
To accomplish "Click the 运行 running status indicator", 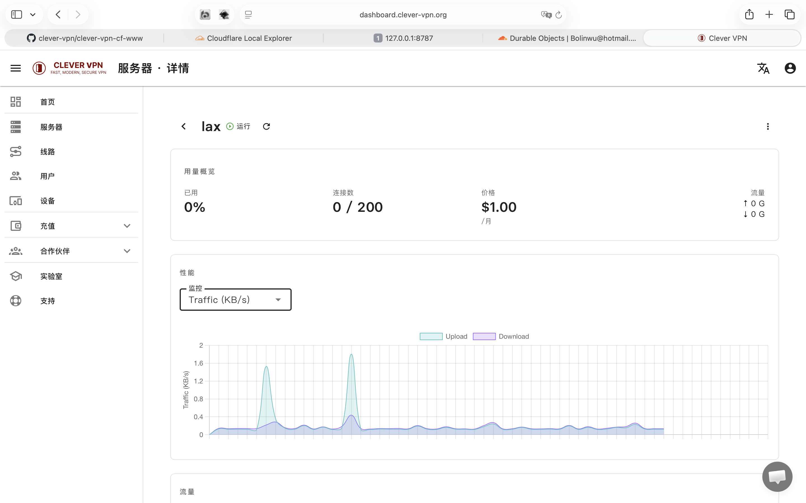I will [x=238, y=126].
